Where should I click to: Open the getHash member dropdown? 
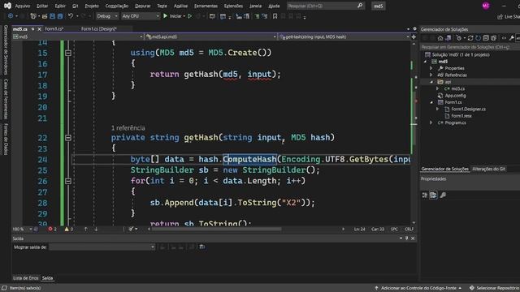point(344,36)
